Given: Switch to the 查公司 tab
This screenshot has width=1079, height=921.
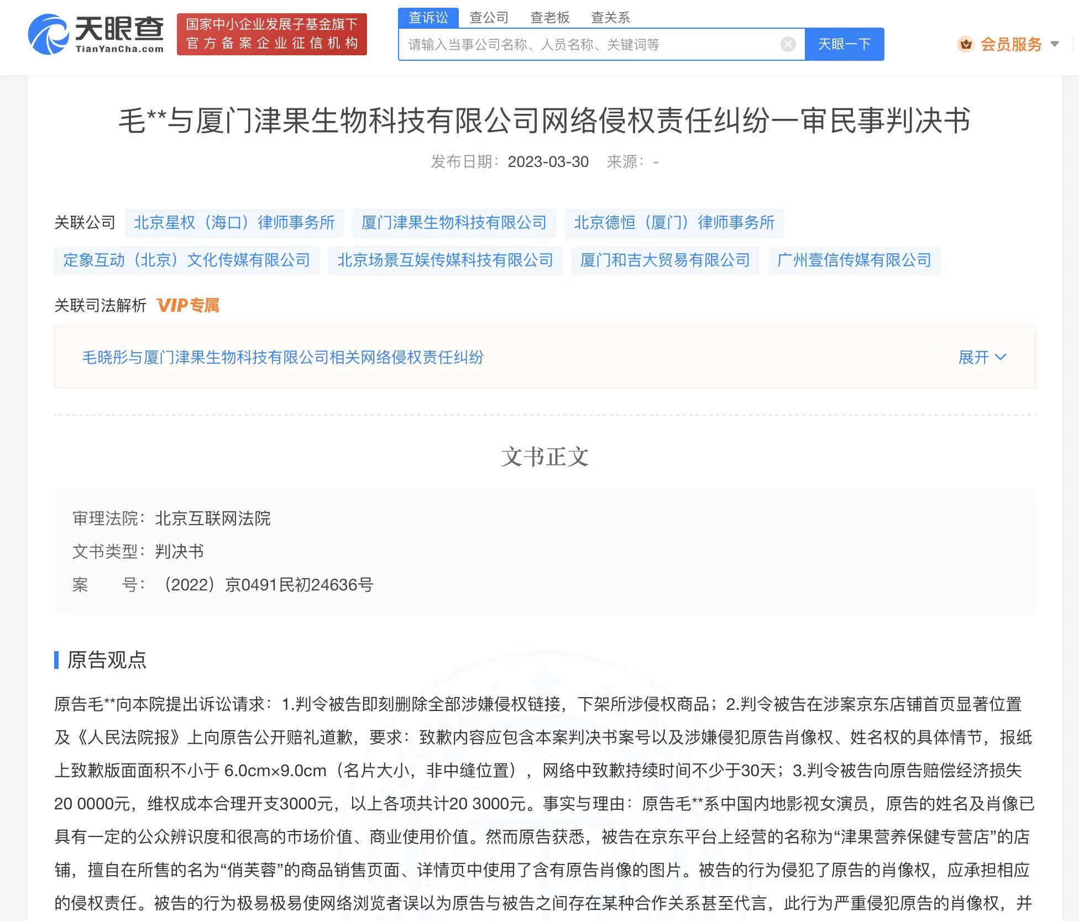Looking at the screenshot, I should tap(489, 17).
